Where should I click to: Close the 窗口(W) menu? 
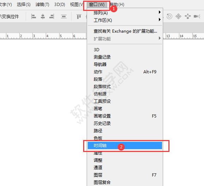coord(97,5)
